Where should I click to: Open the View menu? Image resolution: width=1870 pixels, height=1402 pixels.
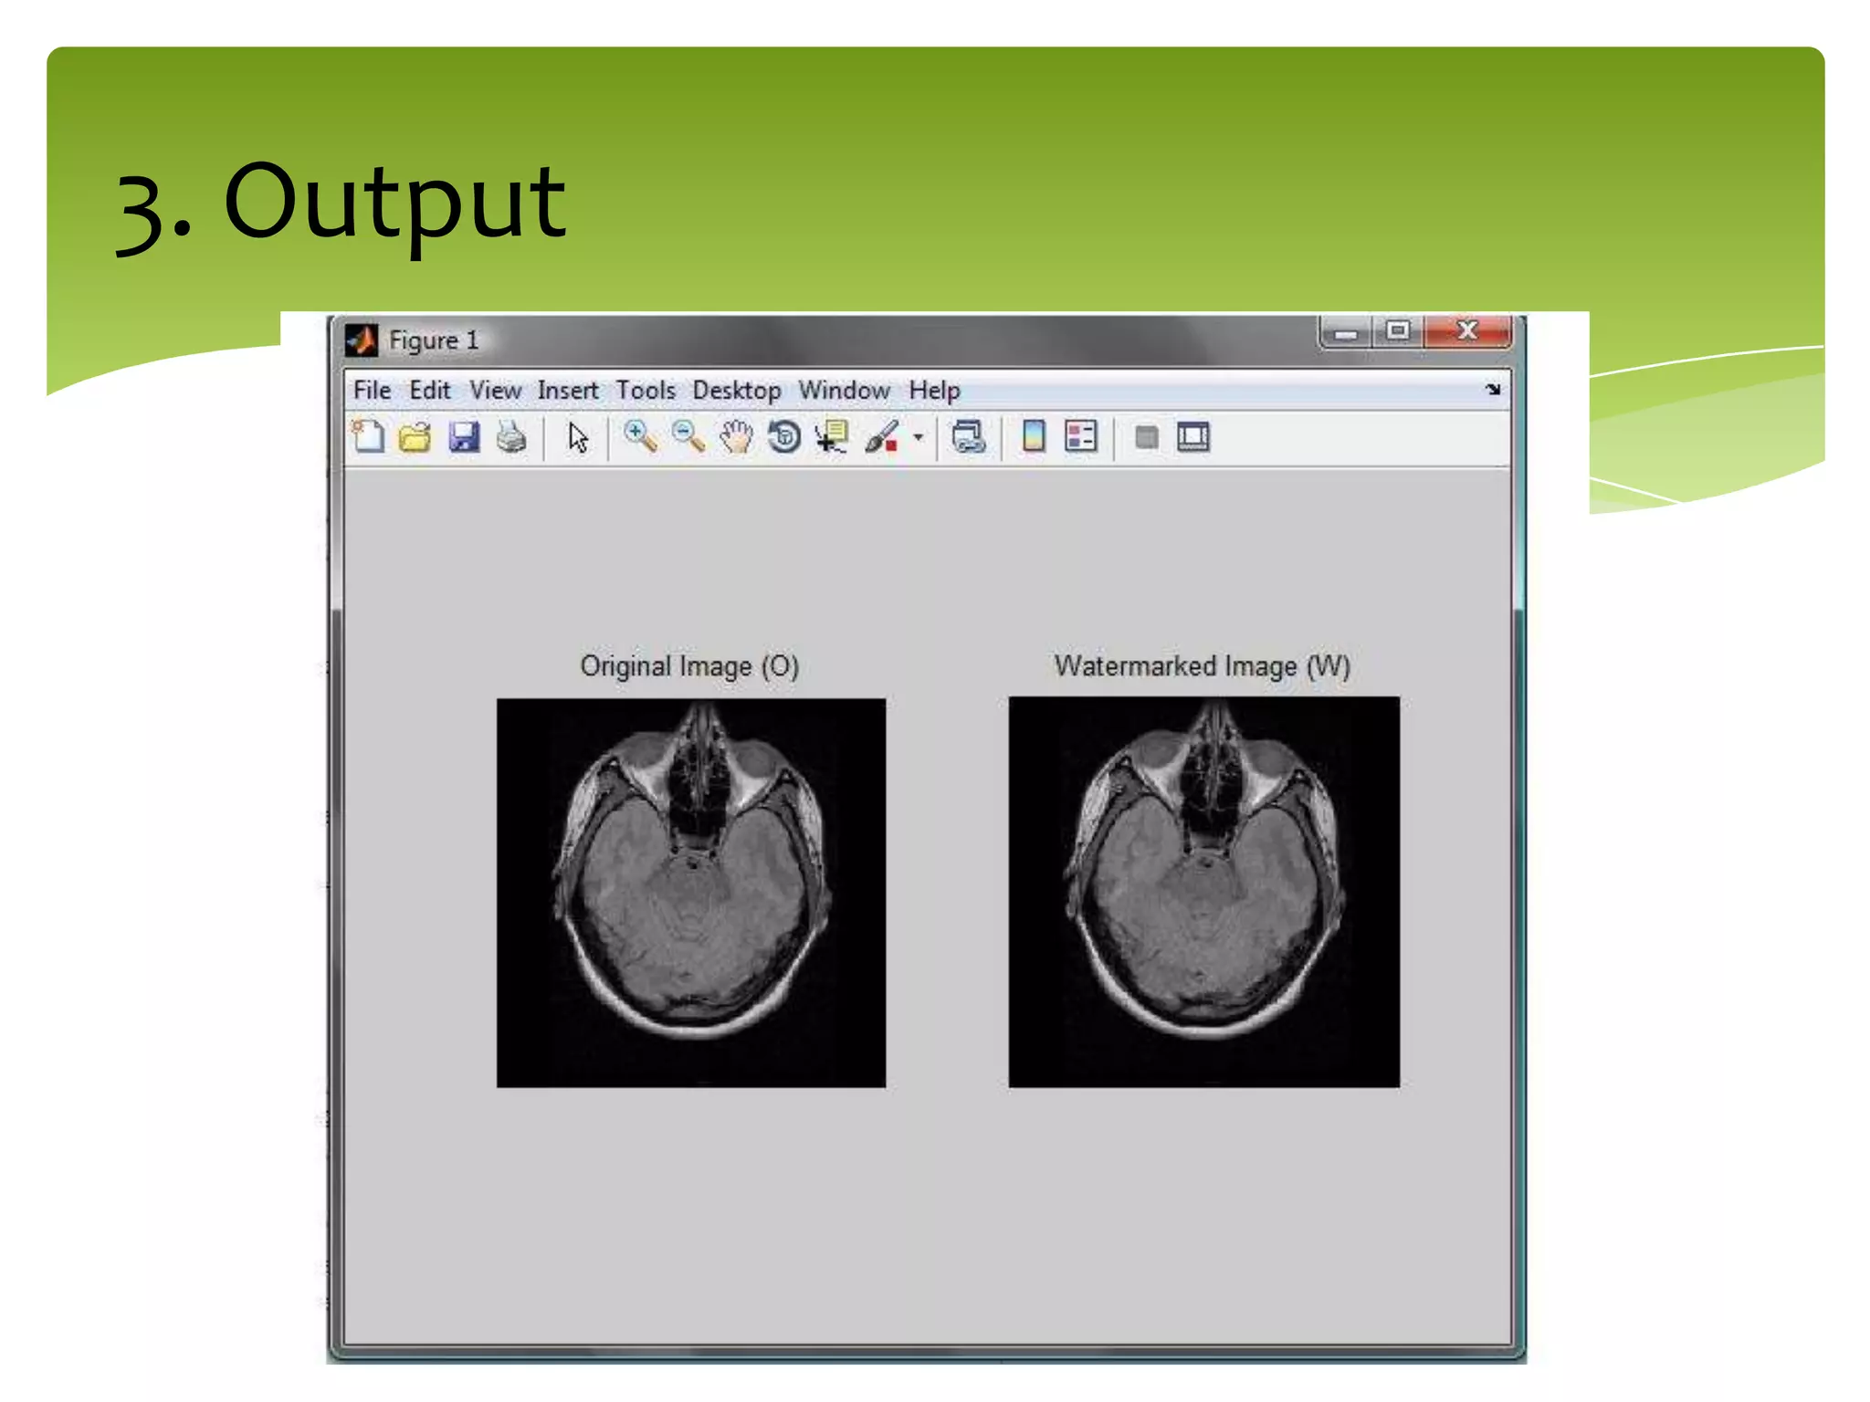(495, 391)
